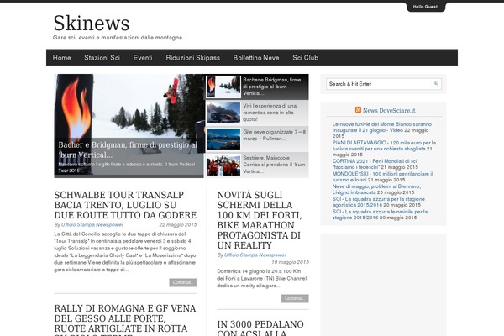
Task: Open news 'MONDOLE' SKI - 100 milioni'
Action: (382, 177)
